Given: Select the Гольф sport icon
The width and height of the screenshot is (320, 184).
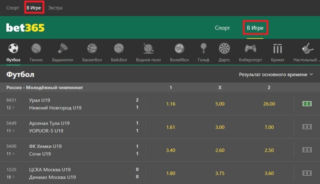Looking at the screenshot, I should [x=203, y=49].
